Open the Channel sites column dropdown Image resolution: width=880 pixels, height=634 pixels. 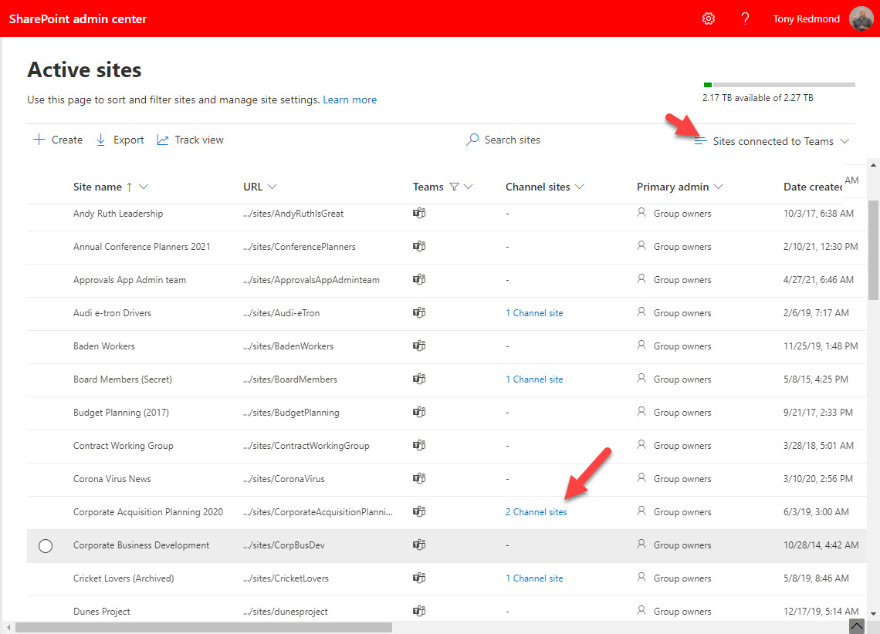580,187
